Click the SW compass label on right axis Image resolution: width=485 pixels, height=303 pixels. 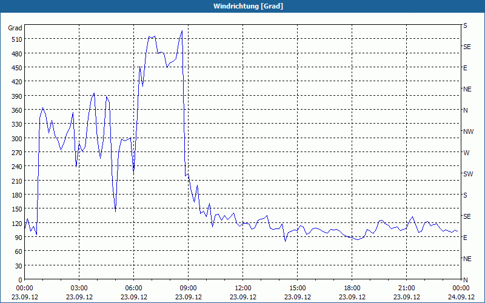pyautogui.click(x=468, y=174)
